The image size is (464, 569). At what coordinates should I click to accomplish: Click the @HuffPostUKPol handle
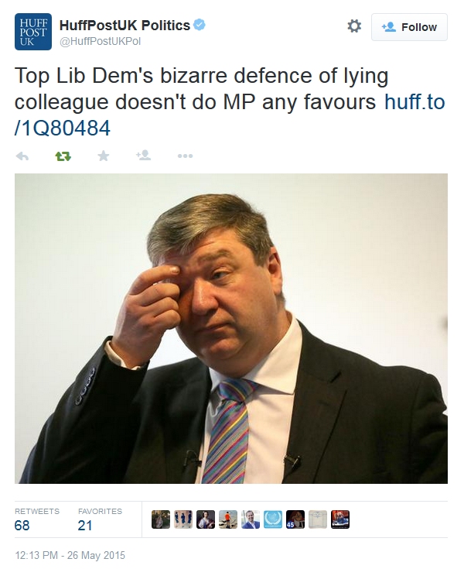click(x=100, y=42)
